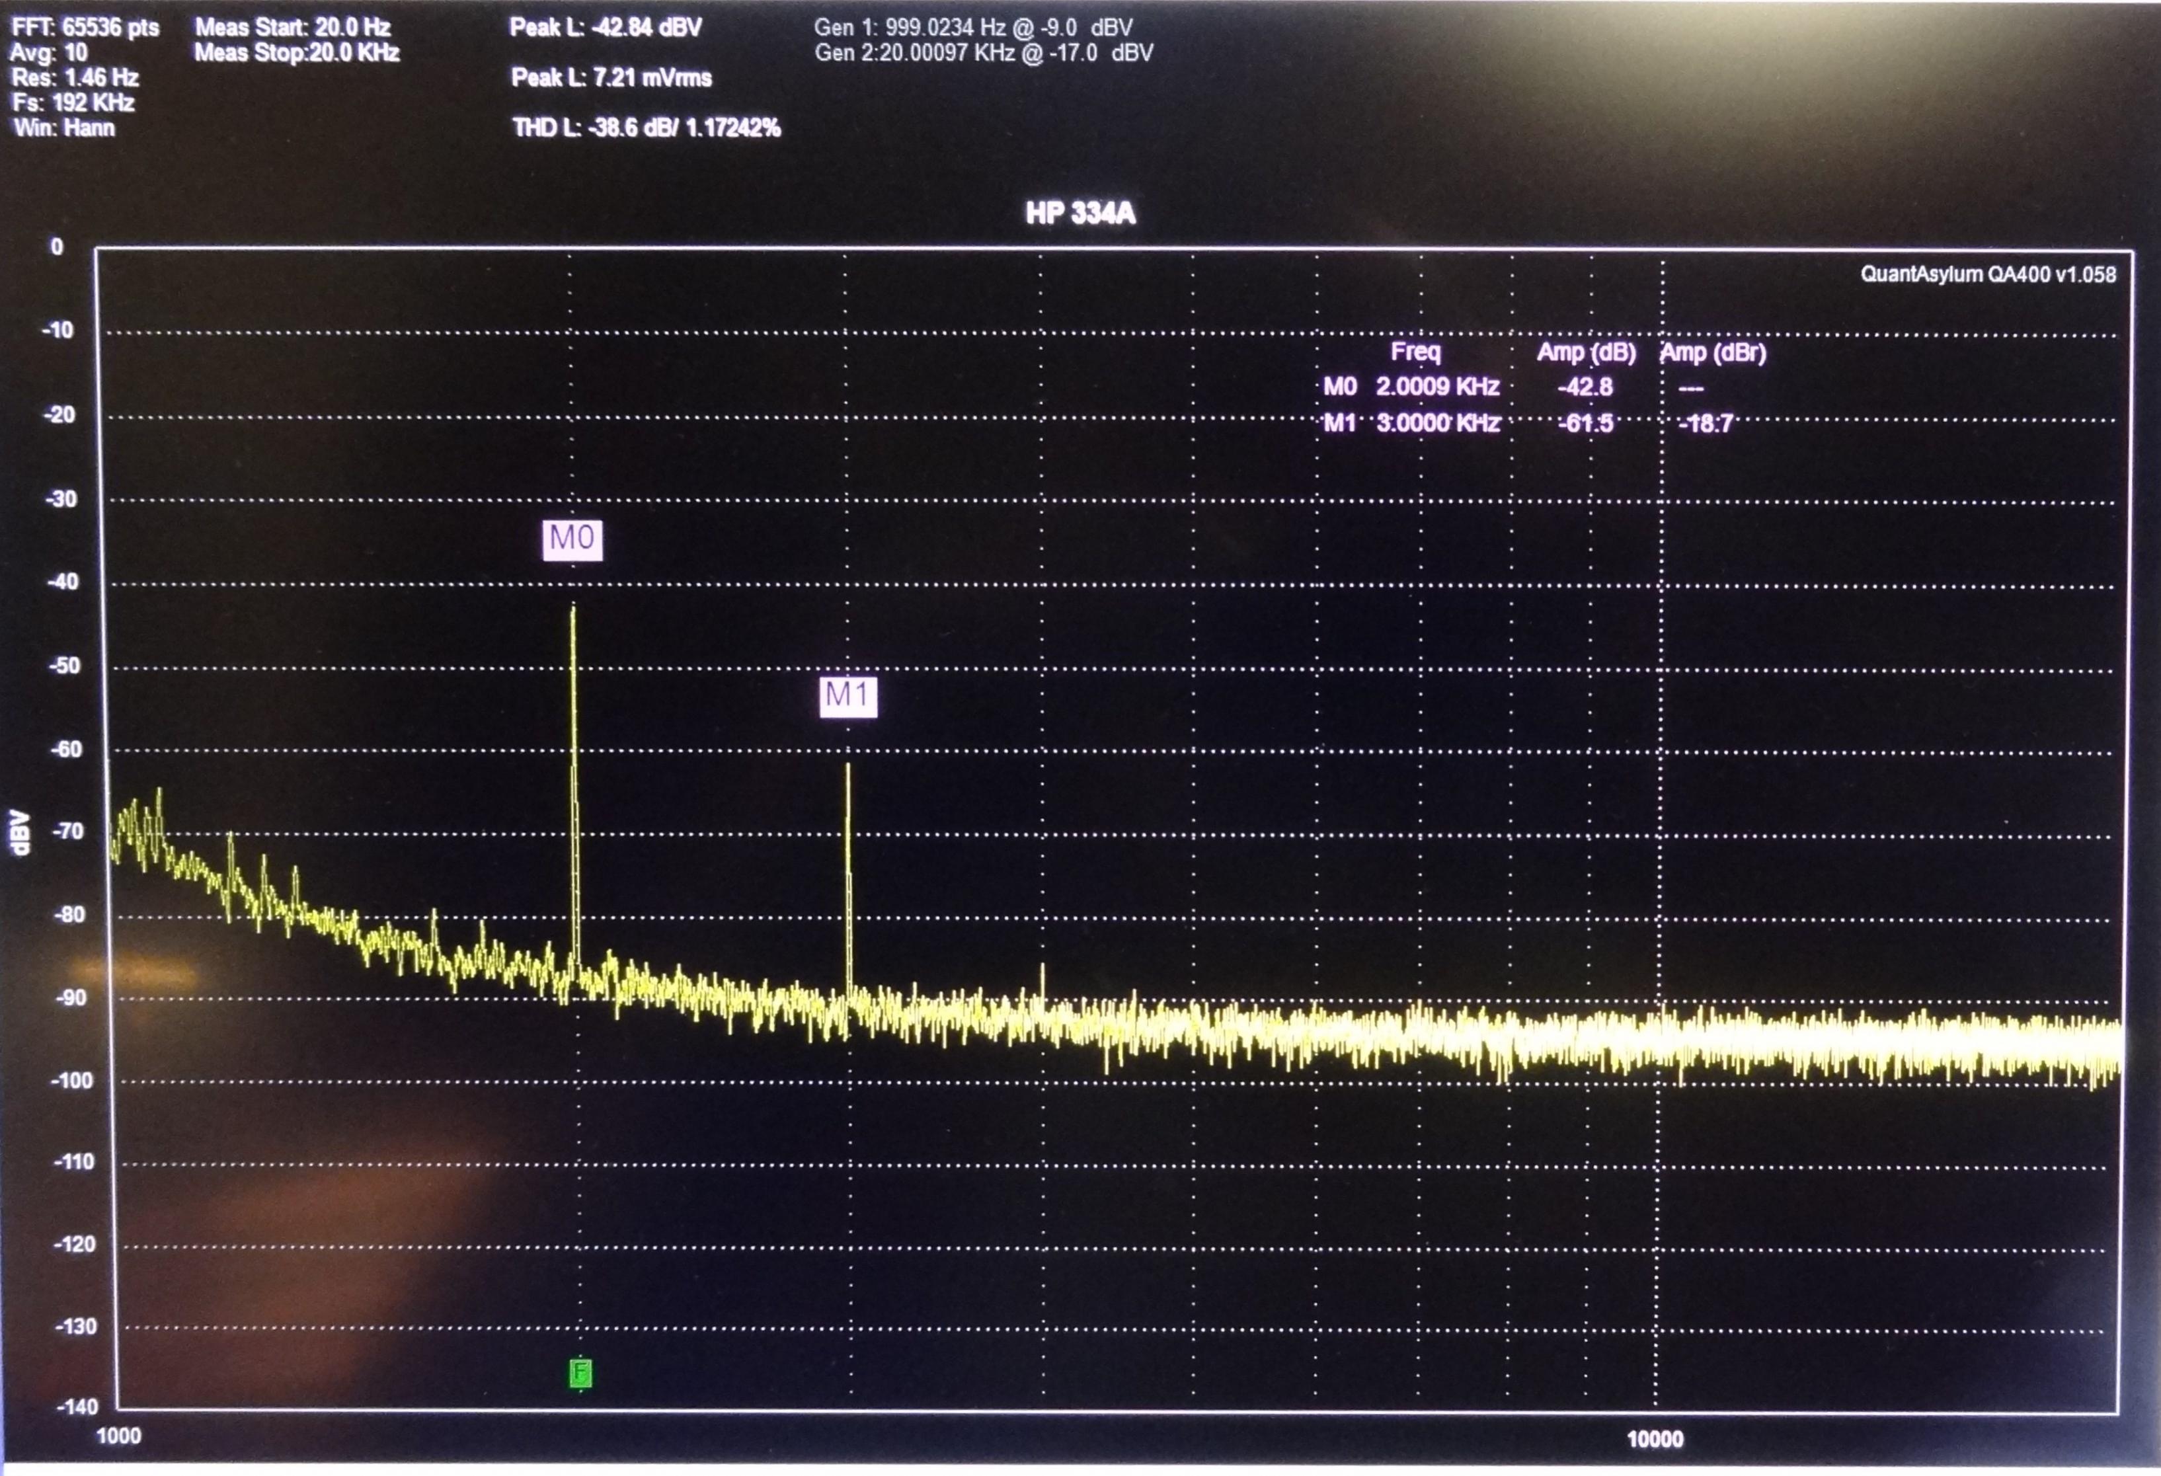Click the Gen 1: 999.0234 Hz line
This screenshot has height=1476, width=2161.
(x=974, y=27)
